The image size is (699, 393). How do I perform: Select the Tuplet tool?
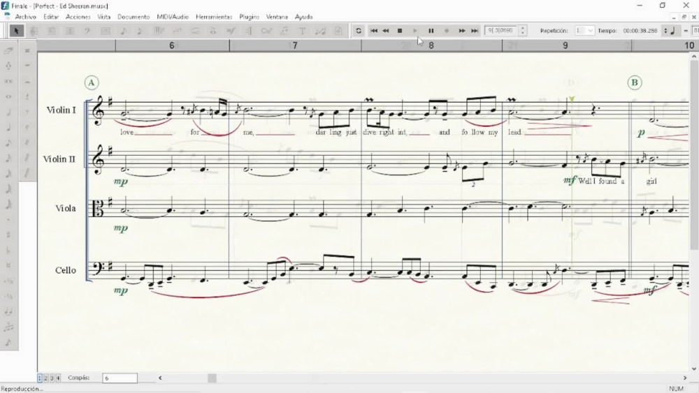tap(177, 31)
